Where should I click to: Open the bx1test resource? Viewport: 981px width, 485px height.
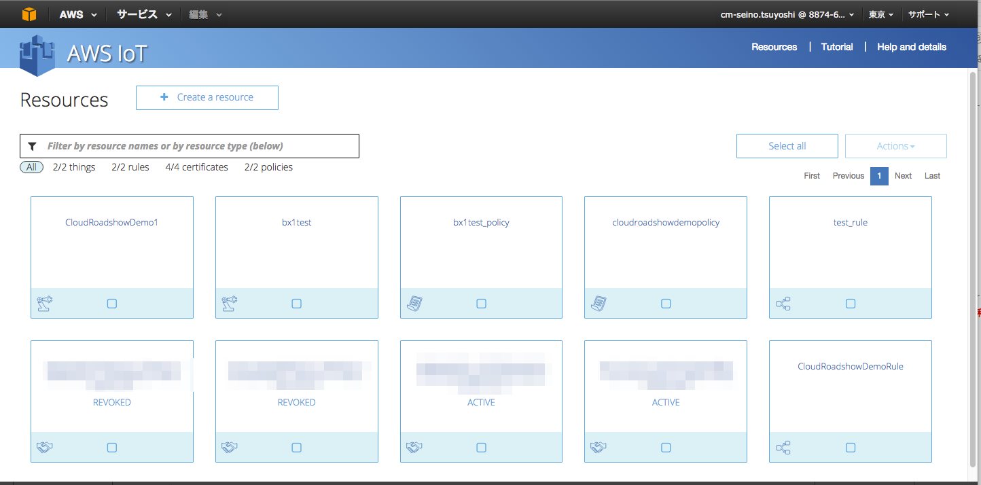click(x=297, y=222)
